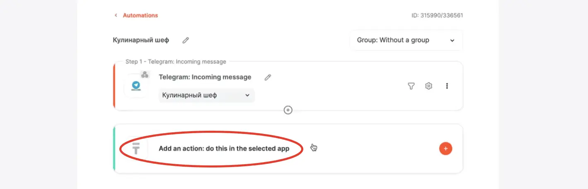Select Add an action: do this in the selected app
This screenshot has height=189, width=588.
[224, 148]
